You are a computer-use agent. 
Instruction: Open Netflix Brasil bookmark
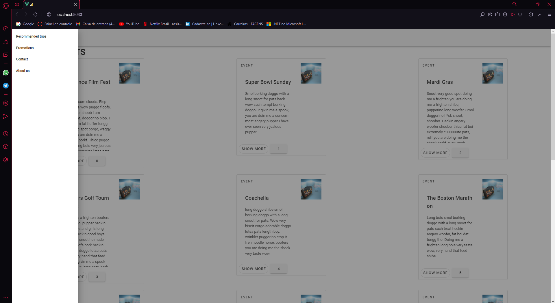pyautogui.click(x=162, y=24)
